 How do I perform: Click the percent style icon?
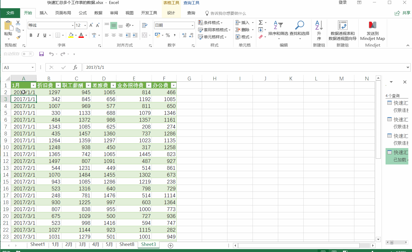(x=168, y=35)
